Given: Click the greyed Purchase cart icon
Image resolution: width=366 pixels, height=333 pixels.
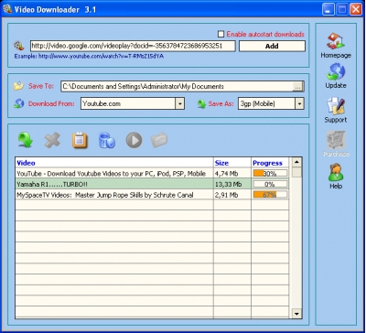Looking at the screenshot, I should click(336, 140).
